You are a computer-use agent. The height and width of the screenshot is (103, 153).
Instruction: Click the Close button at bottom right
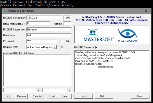coord(140,96)
